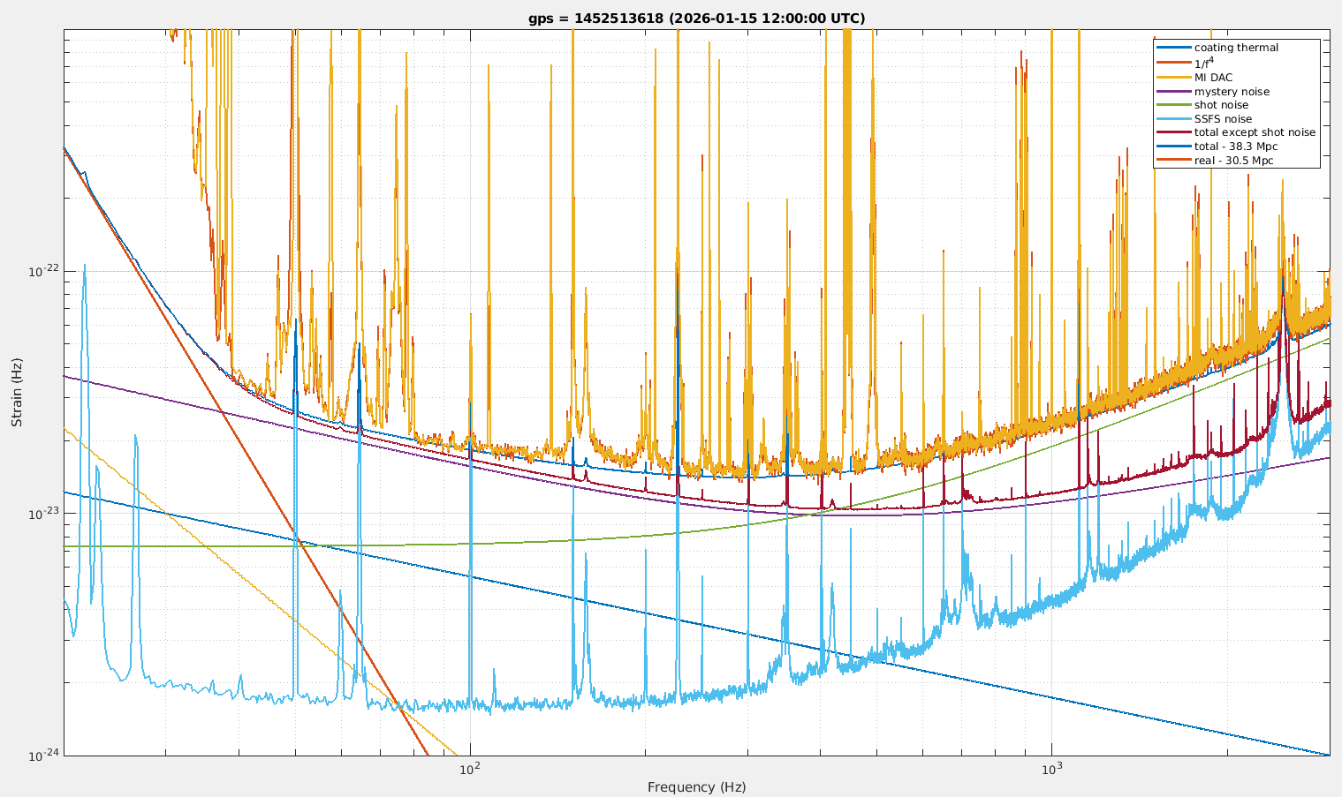The image size is (1342, 797).
Task: Select the 'Frequency (Hz)' x-axis label
Action: [x=696, y=787]
